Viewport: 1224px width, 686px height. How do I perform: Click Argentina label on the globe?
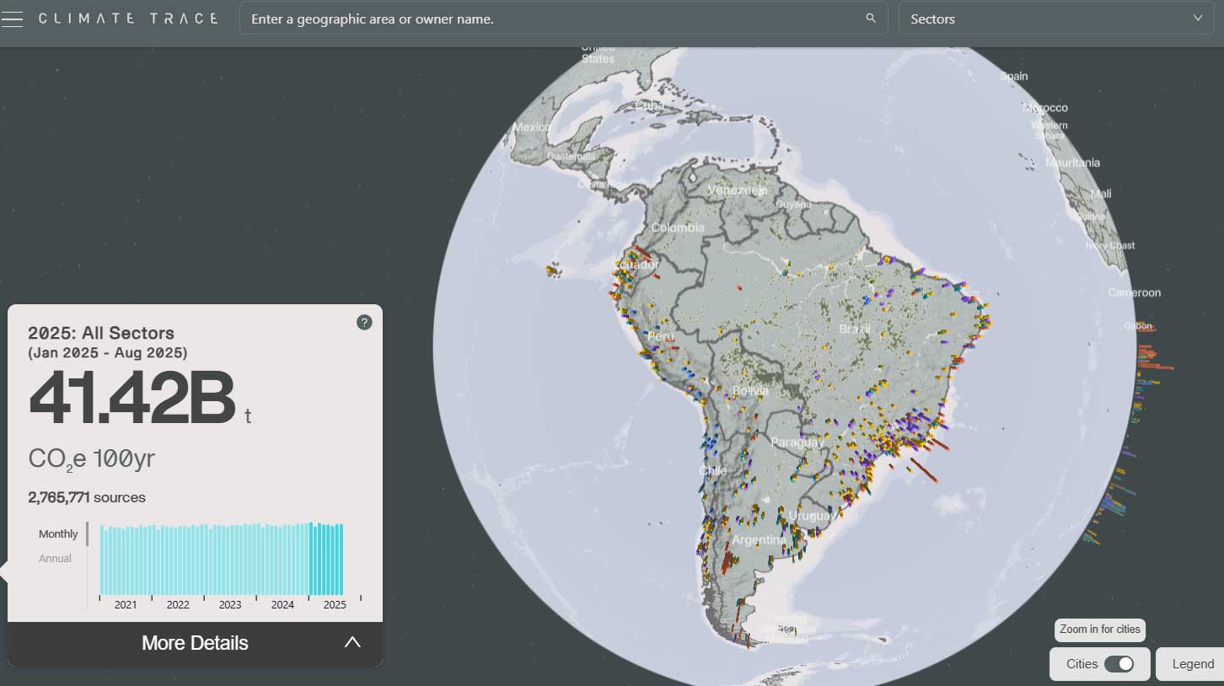pyautogui.click(x=759, y=539)
